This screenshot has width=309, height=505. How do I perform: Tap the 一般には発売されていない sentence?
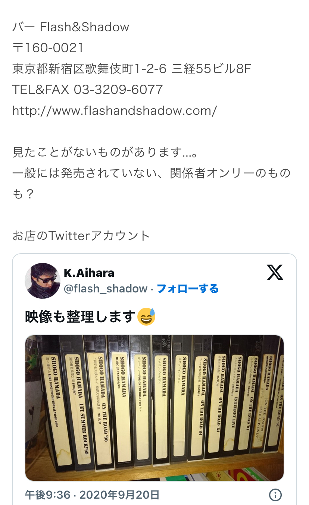click(x=151, y=184)
